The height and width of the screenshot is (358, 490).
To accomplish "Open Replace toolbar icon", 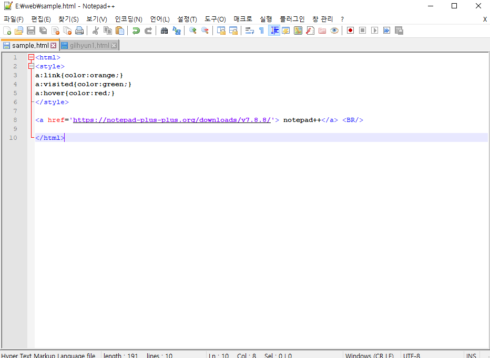I will pyautogui.click(x=177, y=30).
